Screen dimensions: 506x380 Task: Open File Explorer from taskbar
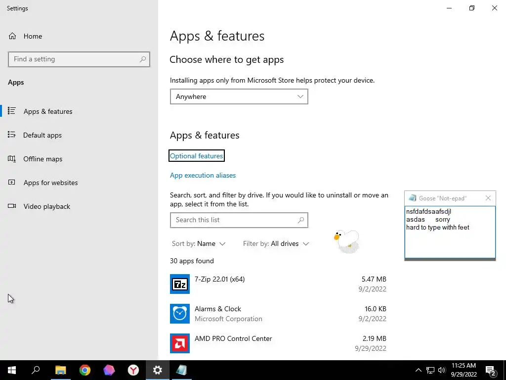pos(60,370)
